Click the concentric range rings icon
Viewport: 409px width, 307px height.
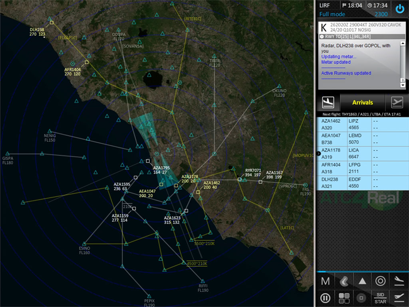(381, 281)
